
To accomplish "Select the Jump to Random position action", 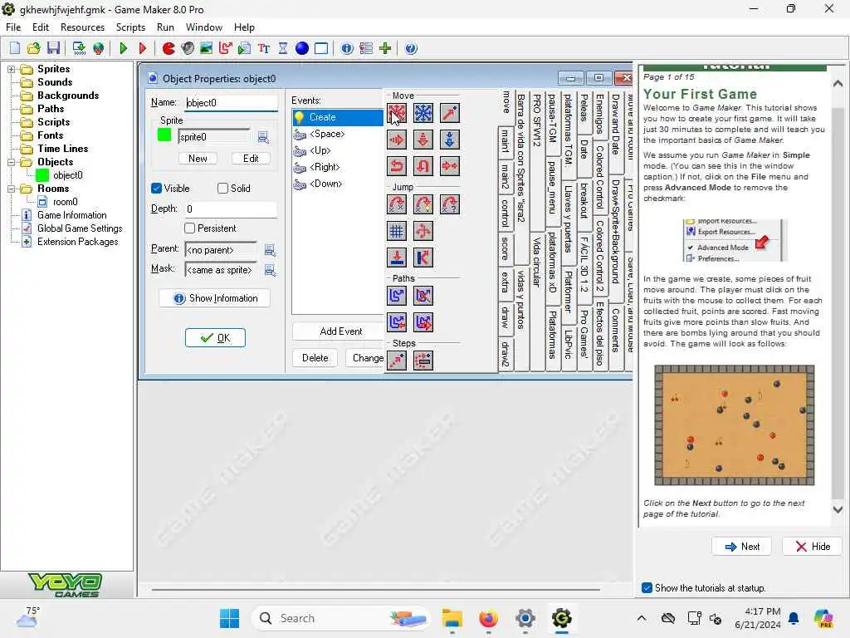I will click(450, 204).
